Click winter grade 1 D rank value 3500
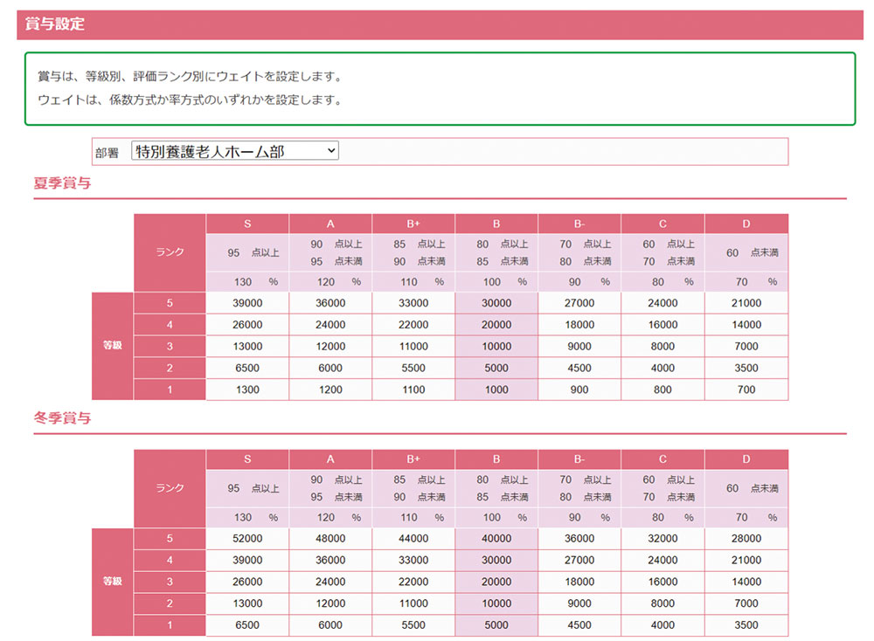Viewport: 874px width, 641px height. (x=746, y=625)
